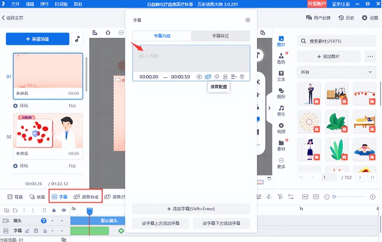Image resolution: width=382 pixels, height=242 pixels.
Task: Switch to the 字幕样式 subtitle style tab
Action: point(220,36)
